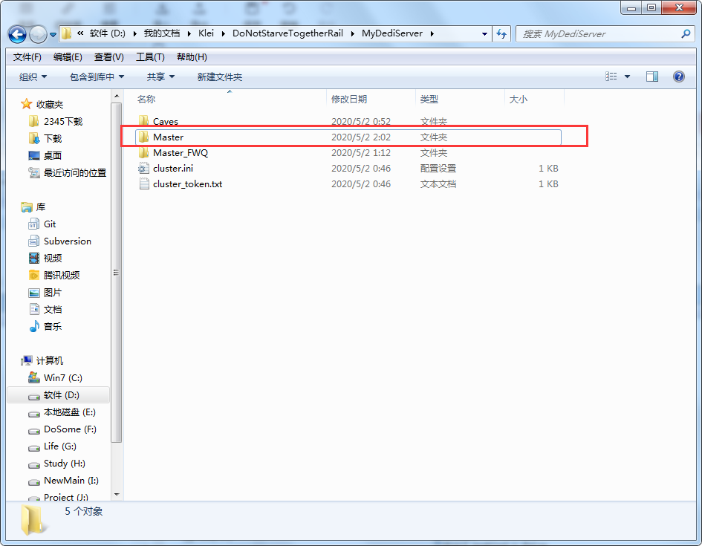
Task: Sort by the 名称 column header
Action: point(146,99)
